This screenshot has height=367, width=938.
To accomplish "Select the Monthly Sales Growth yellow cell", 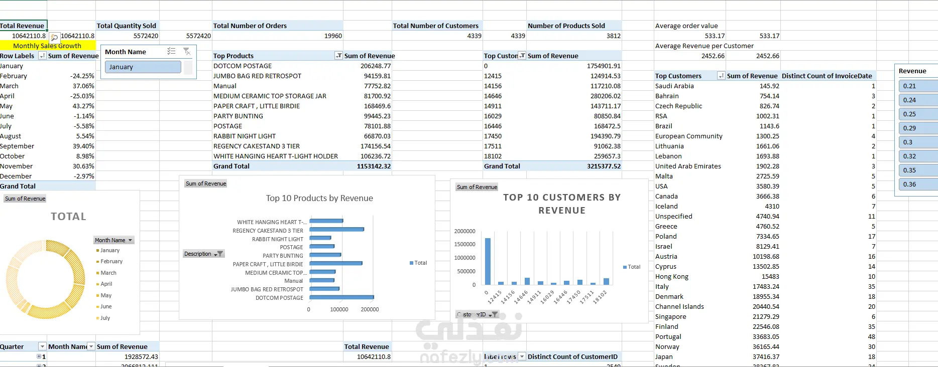I will tap(47, 46).
